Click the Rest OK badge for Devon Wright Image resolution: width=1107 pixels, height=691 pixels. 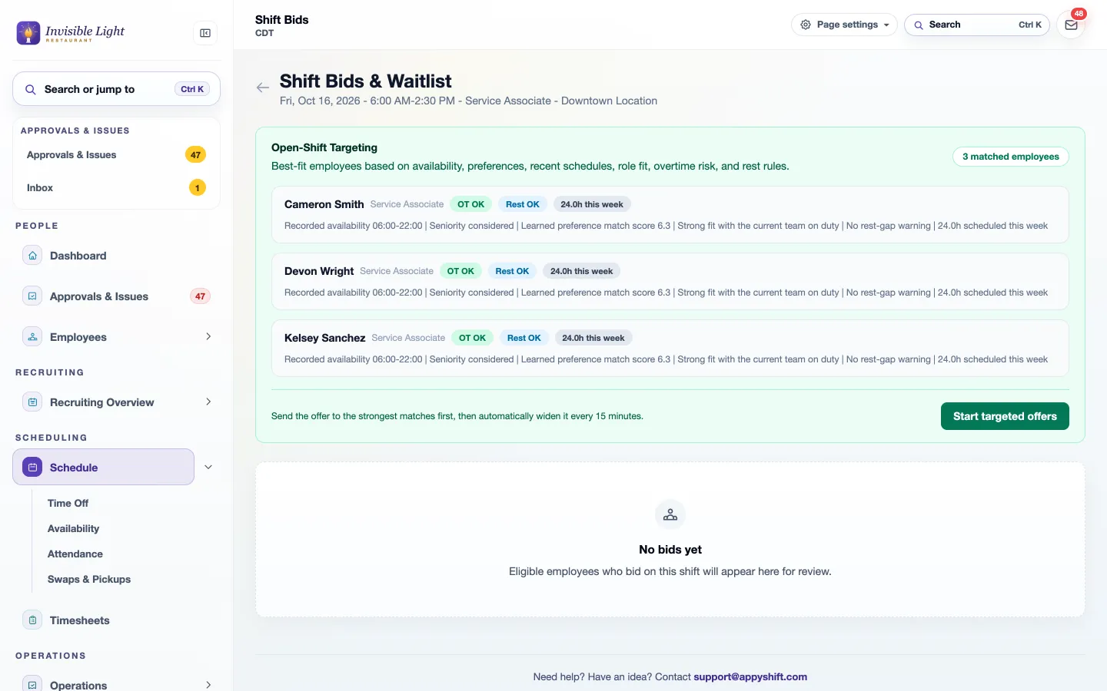(x=512, y=271)
